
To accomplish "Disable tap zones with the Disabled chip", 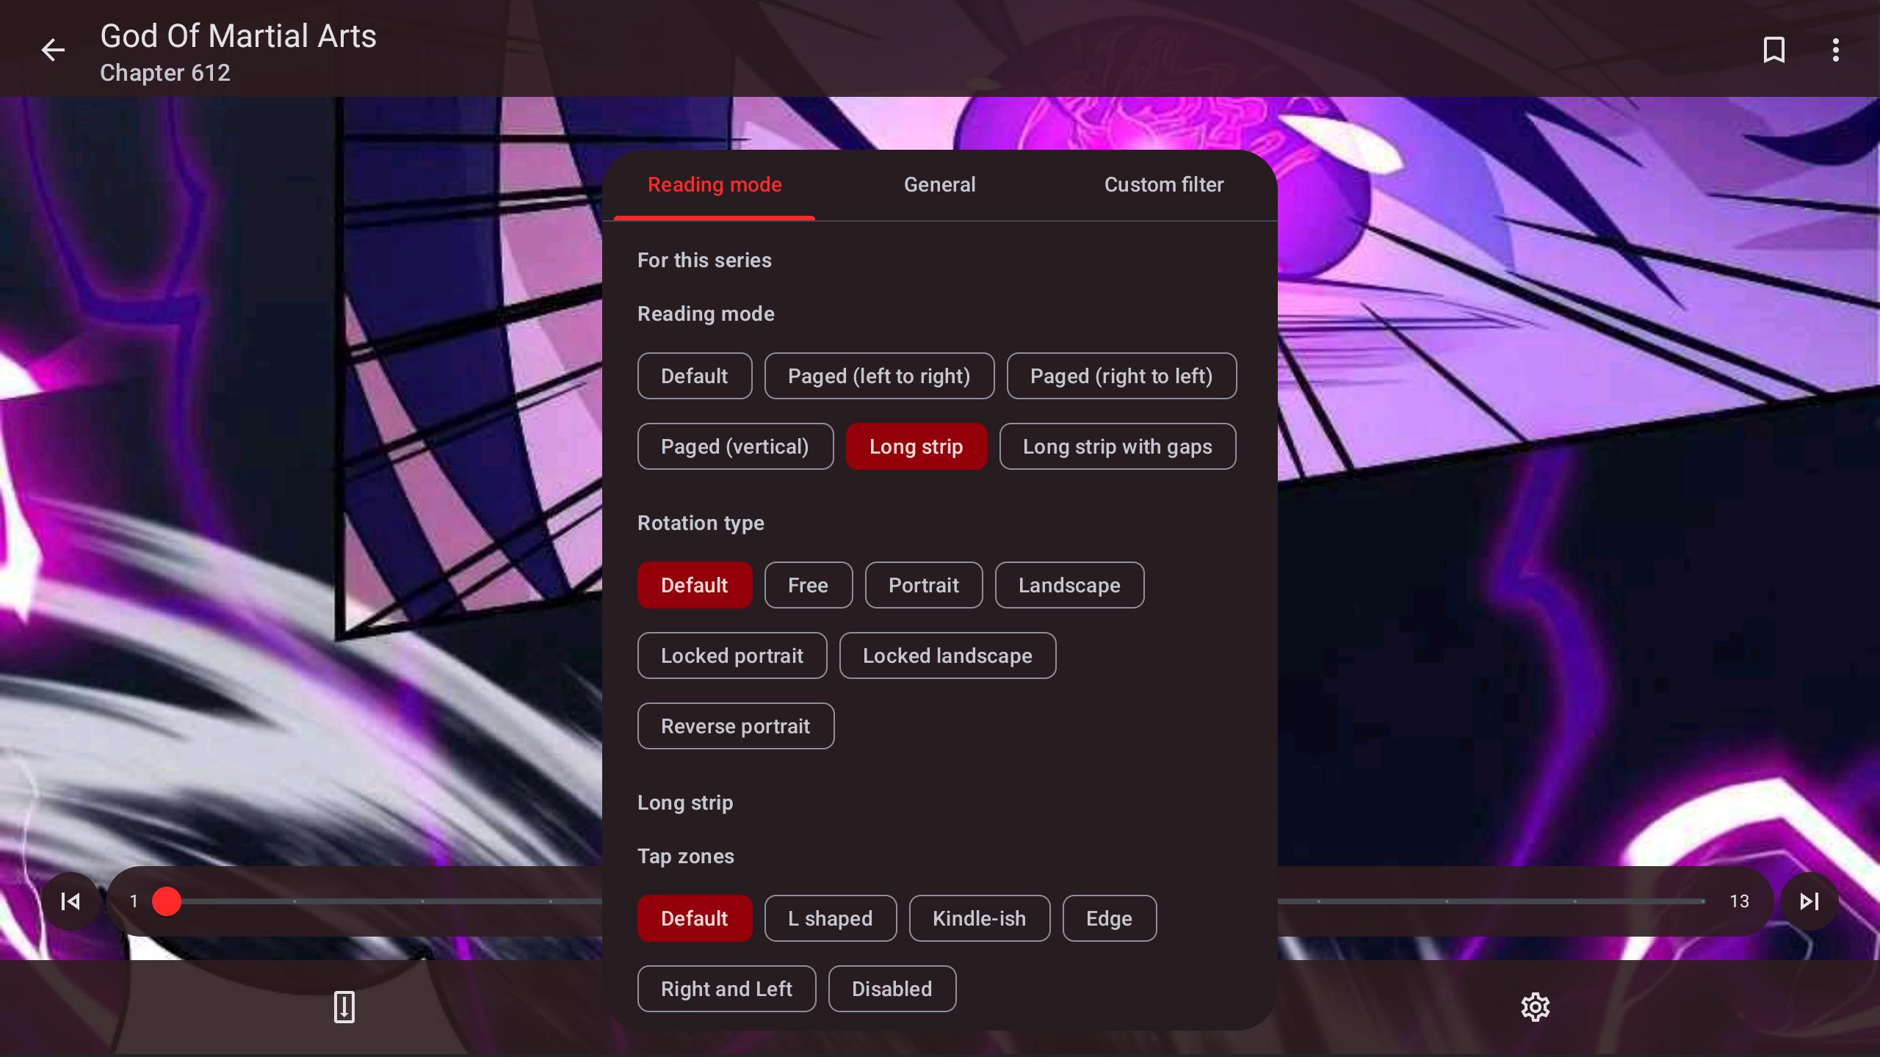I will tap(892, 989).
